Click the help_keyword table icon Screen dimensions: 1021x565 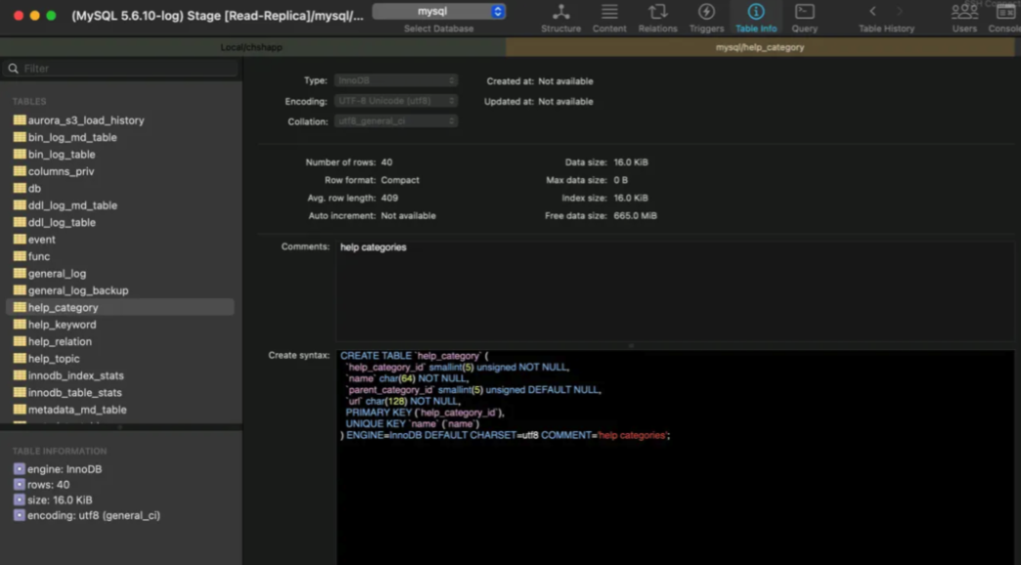click(20, 325)
